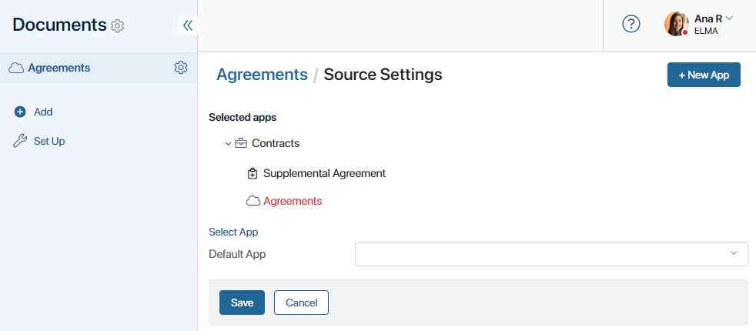Click the Default App label
The image size is (756, 331).
point(237,254)
